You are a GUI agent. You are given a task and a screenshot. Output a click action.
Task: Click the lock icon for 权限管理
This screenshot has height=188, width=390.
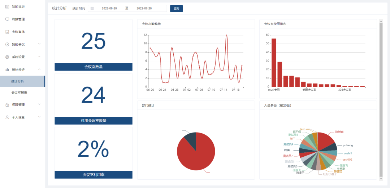tap(7, 105)
